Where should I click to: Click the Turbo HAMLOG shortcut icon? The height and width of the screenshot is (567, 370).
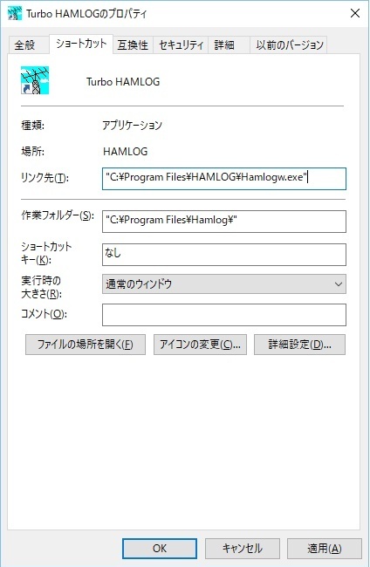tap(35, 80)
